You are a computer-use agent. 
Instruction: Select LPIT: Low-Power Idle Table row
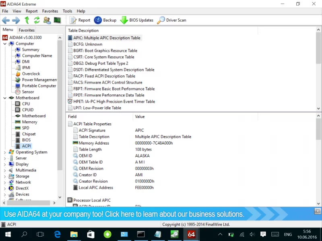pos(97,108)
